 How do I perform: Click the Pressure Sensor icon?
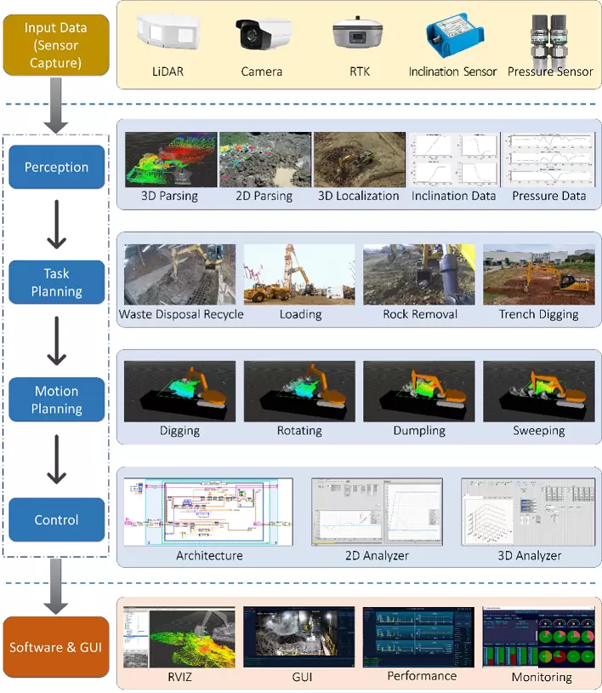[x=549, y=37]
